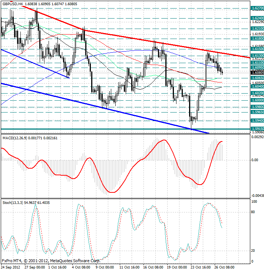Click the 4 Oct 08:00 date label
264x270 pixels.
(81, 267)
